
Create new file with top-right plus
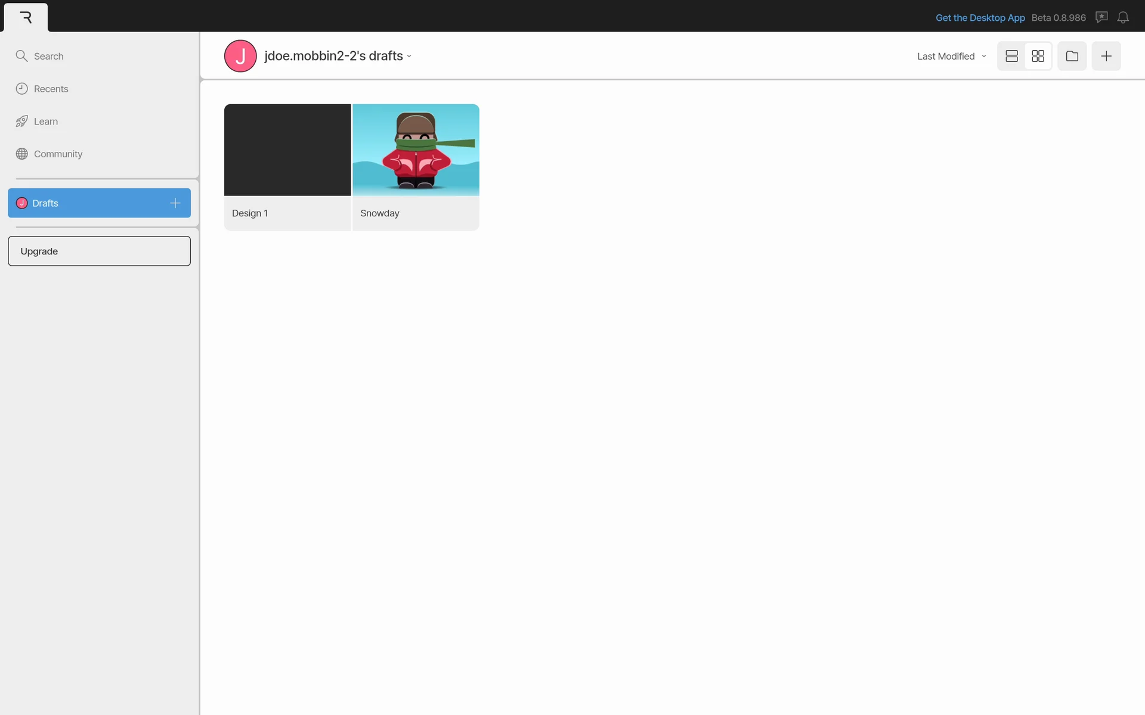click(x=1106, y=56)
